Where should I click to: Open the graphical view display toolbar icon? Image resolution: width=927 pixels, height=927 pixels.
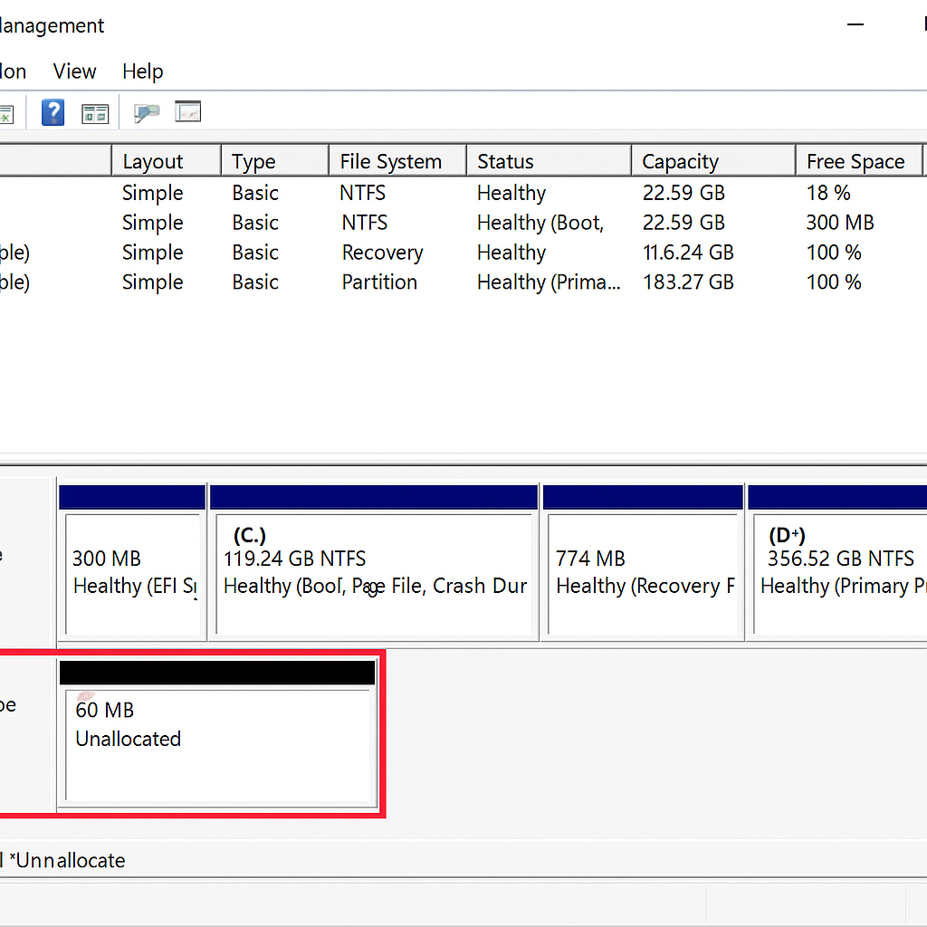click(188, 111)
